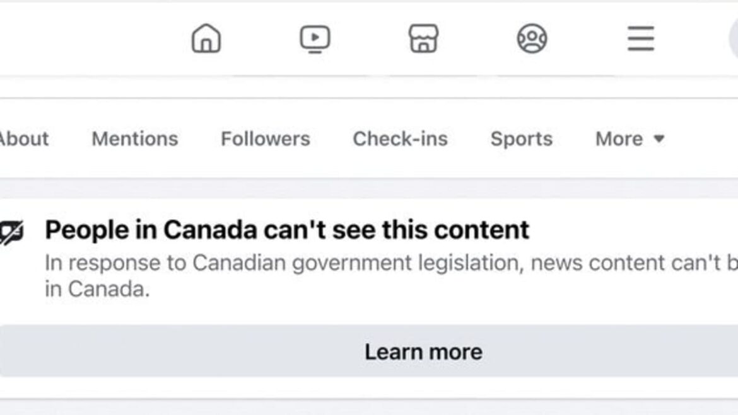This screenshot has height=415, width=738.
Task: Open the Marketplace storefront icon
Action: [x=423, y=38]
